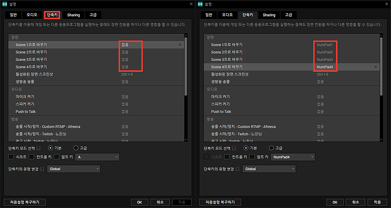Clear NumPad4 hotkey icon on Scene 4 row, right window
This screenshot has height=208, width=391.
point(376,67)
